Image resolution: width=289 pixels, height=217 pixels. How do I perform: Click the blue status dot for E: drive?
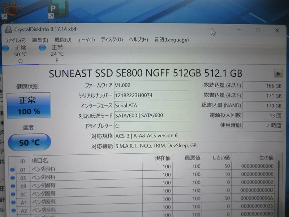coord(42,48)
